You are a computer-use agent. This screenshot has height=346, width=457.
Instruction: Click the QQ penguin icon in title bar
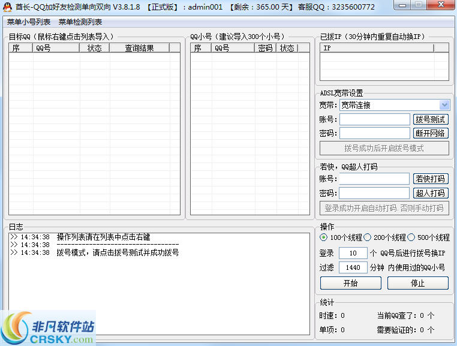coord(7,7)
